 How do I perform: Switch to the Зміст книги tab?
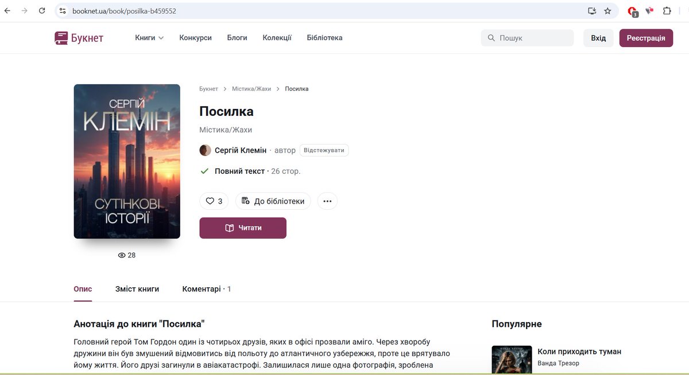137,289
